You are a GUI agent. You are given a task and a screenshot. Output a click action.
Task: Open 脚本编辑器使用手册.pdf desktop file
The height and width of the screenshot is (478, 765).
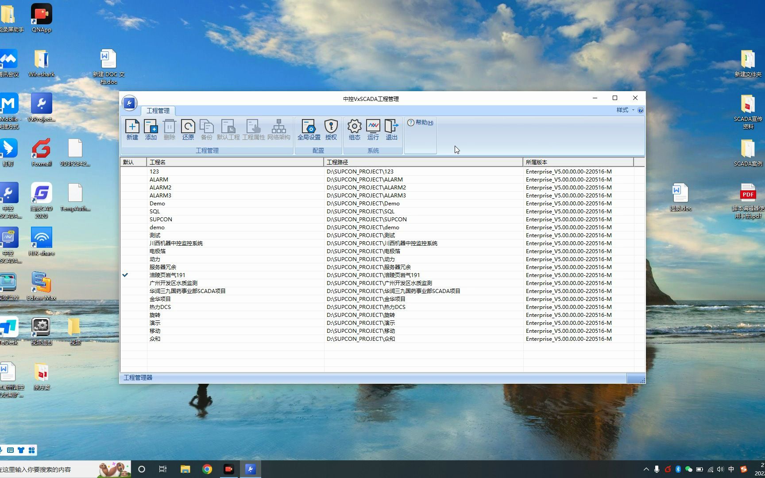[748, 201]
